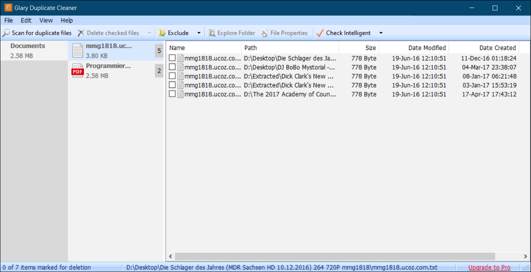Click the scroll left arrow of file list

click(170, 256)
